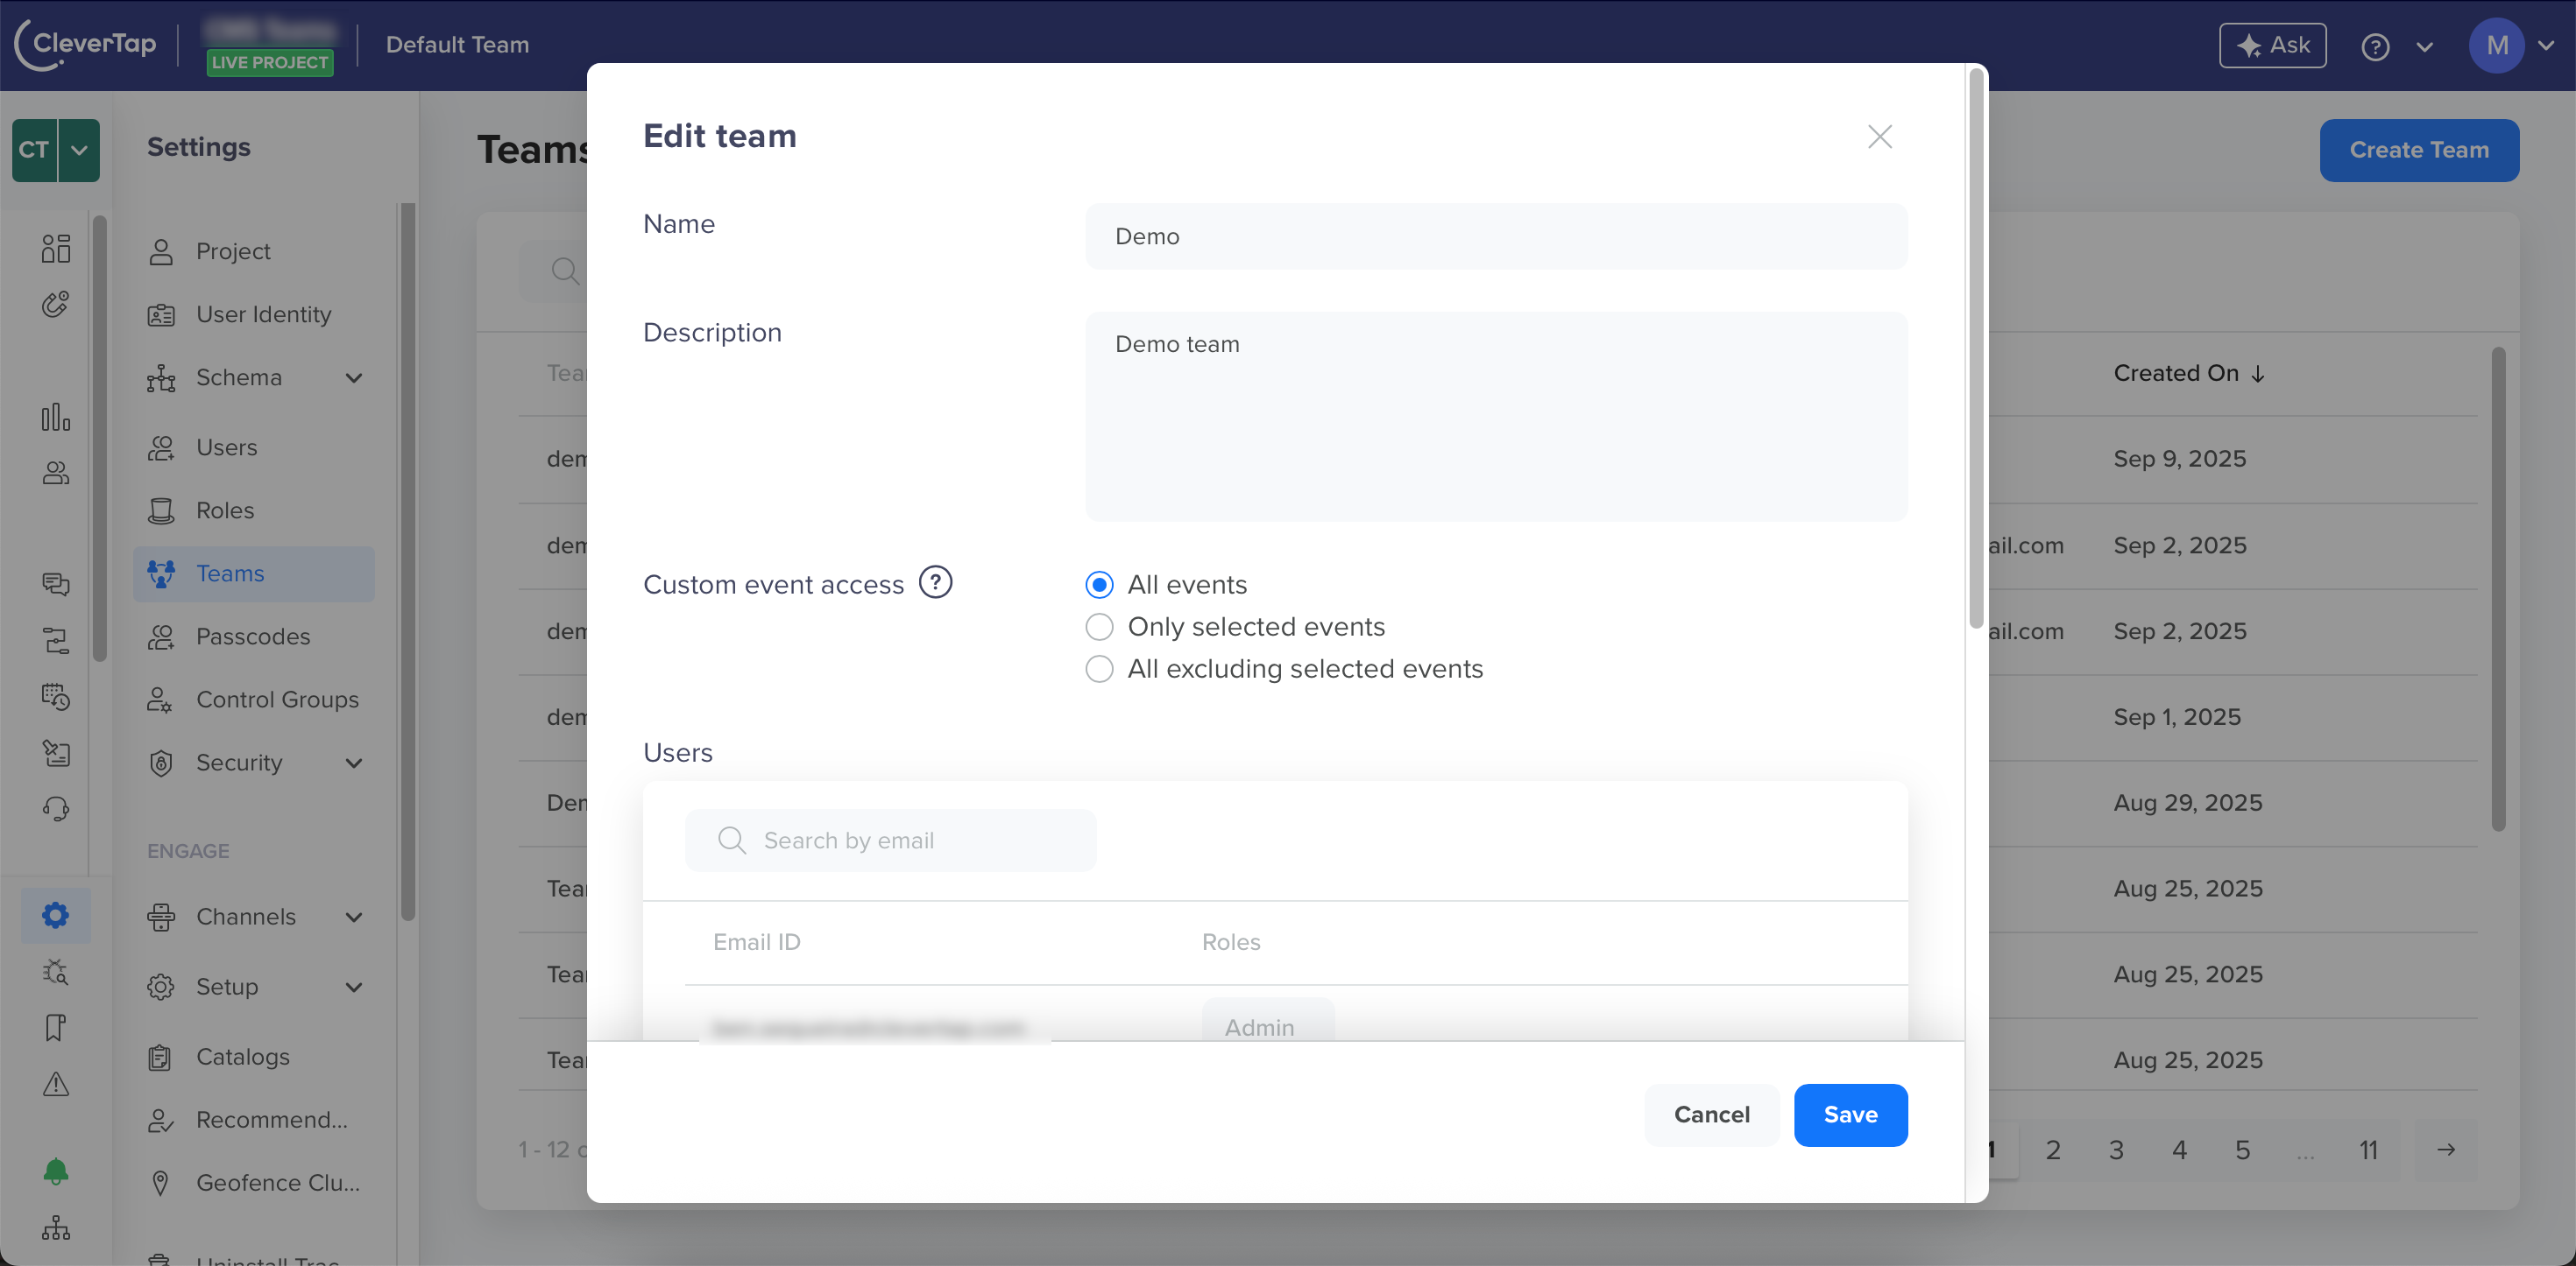This screenshot has width=2576, height=1266.
Task: Open the analytics bar chart icon
Action: pos(56,417)
